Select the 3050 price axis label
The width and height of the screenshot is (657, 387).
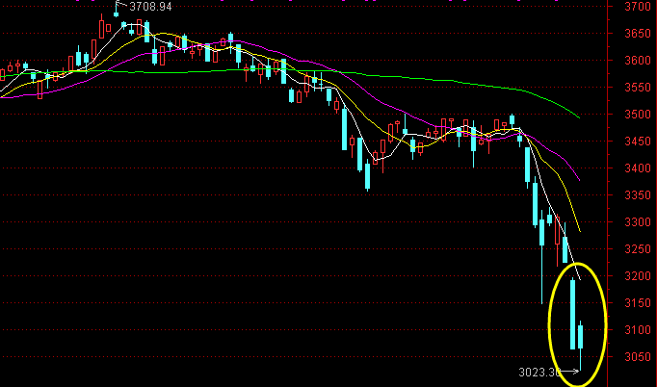click(x=638, y=357)
